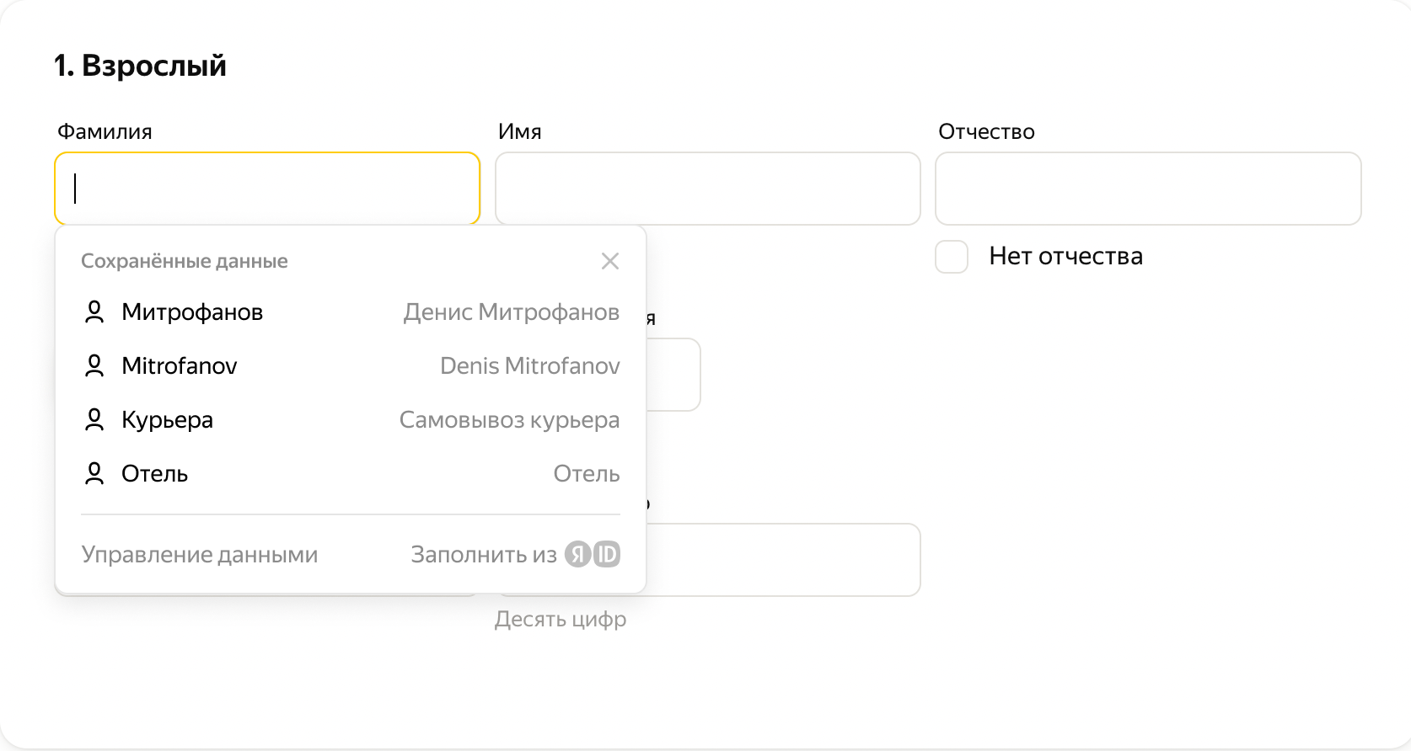Focus the Фамилия input field

point(267,189)
